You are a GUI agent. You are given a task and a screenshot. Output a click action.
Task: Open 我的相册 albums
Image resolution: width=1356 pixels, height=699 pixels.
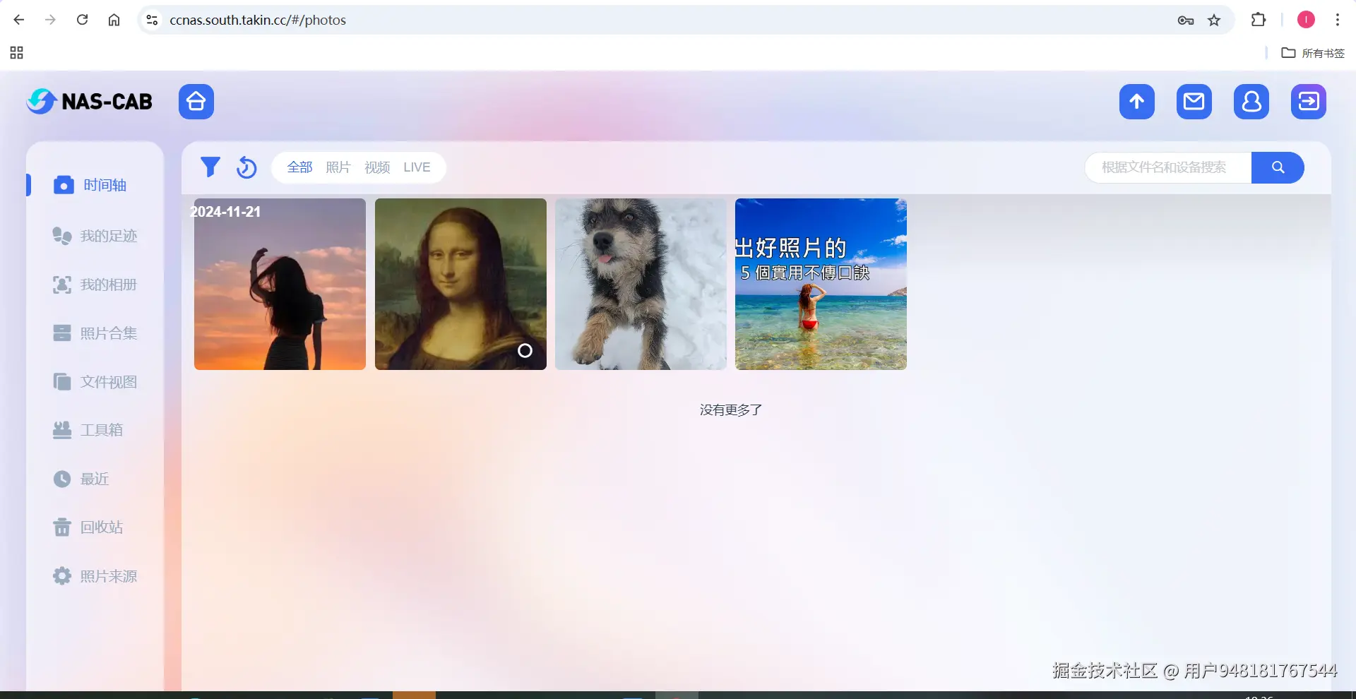pos(95,285)
